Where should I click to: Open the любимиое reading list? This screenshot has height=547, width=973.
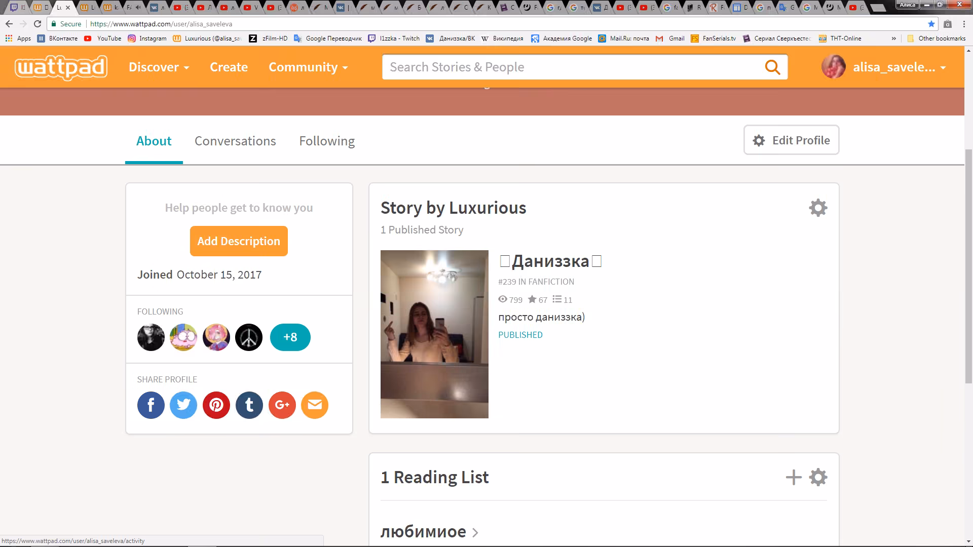coord(429,532)
